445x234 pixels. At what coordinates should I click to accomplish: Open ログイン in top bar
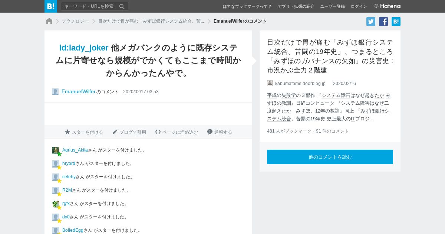(359, 6)
